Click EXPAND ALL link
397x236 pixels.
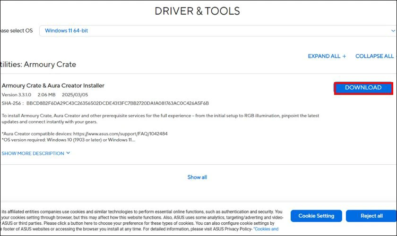tap(327, 56)
